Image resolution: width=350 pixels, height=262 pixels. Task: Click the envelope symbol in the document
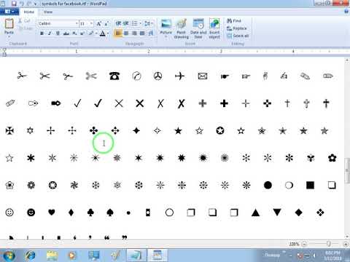pyautogui.click(x=203, y=76)
